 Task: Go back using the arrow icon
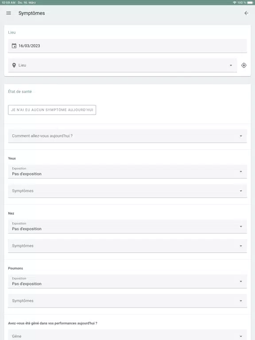pyautogui.click(x=246, y=13)
